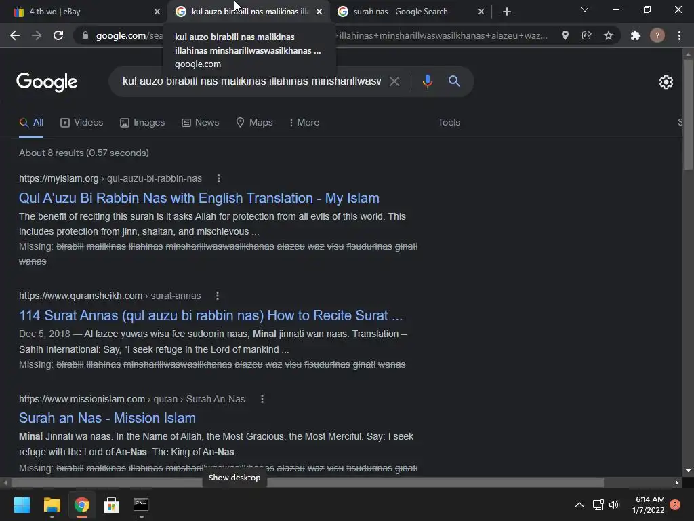694x521 pixels.
Task: Go back using the browser back arrow
Action: [x=15, y=35]
